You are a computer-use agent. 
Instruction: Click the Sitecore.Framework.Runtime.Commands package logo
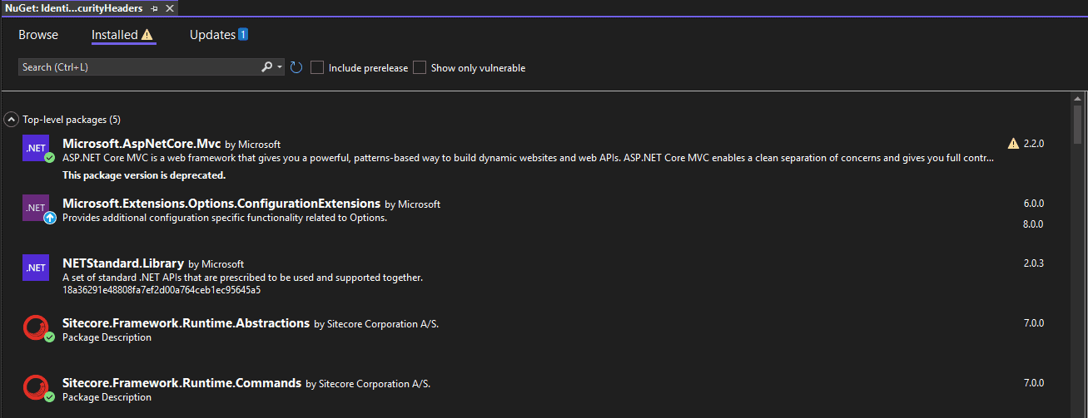click(36, 388)
